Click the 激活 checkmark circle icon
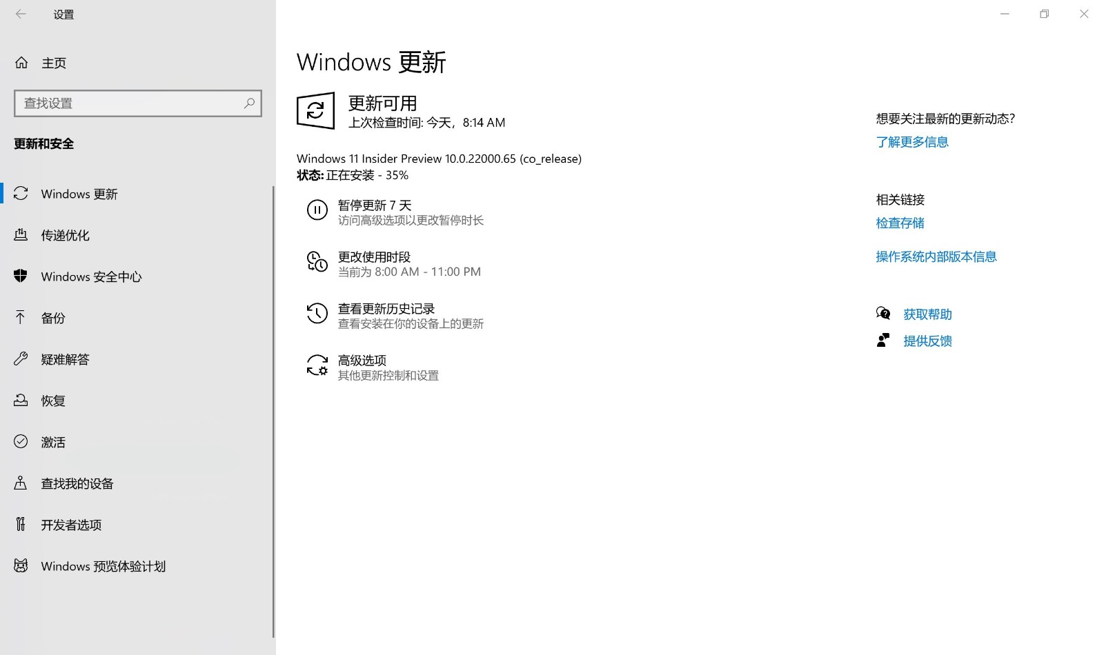The image size is (1104, 655). [x=21, y=441]
